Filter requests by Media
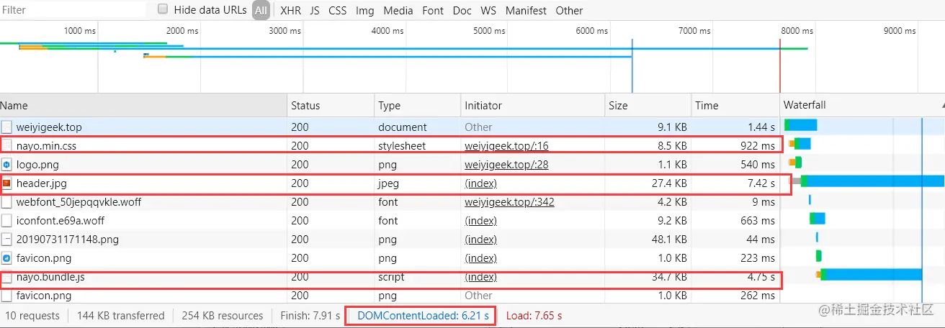 (398, 10)
